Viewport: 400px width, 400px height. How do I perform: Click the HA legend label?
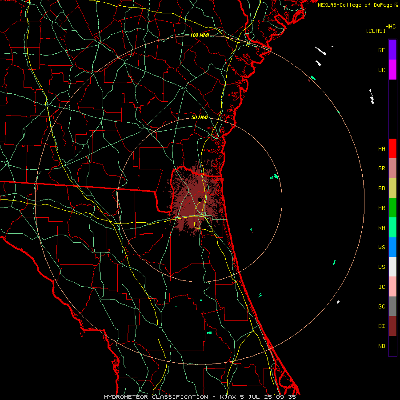pos(381,148)
